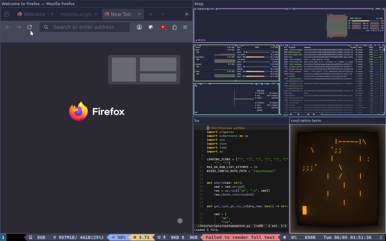Click the Pid column header in btop
This screenshot has height=241, width=386.
pyautogui.click(x=286, y=47)
